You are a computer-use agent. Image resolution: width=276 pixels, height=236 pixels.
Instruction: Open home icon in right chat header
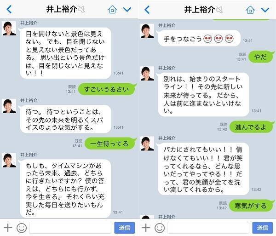coord(250,10)
